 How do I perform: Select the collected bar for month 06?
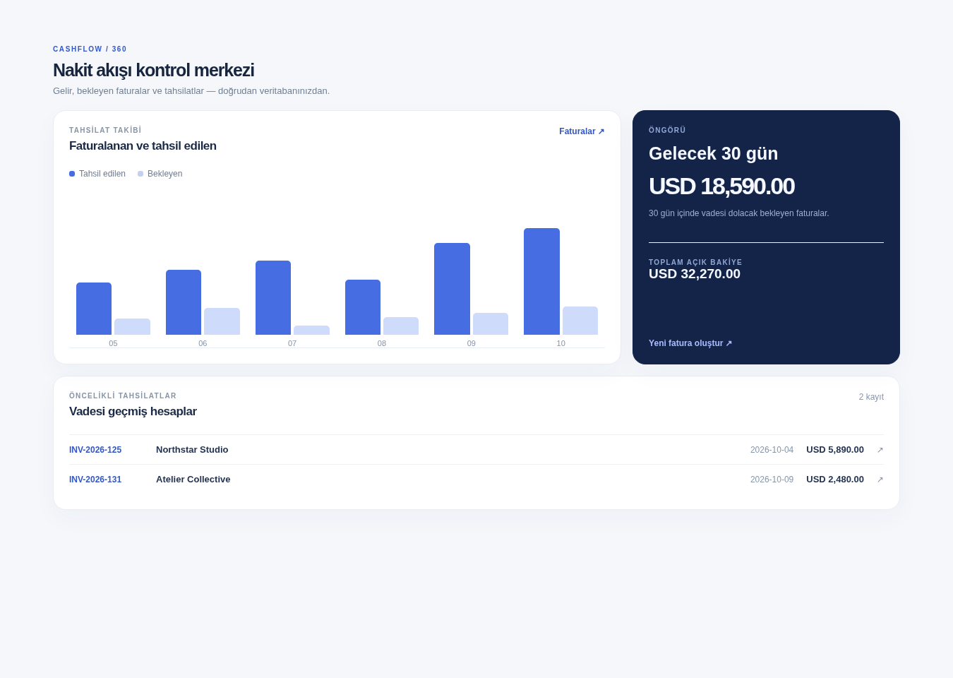184,302
